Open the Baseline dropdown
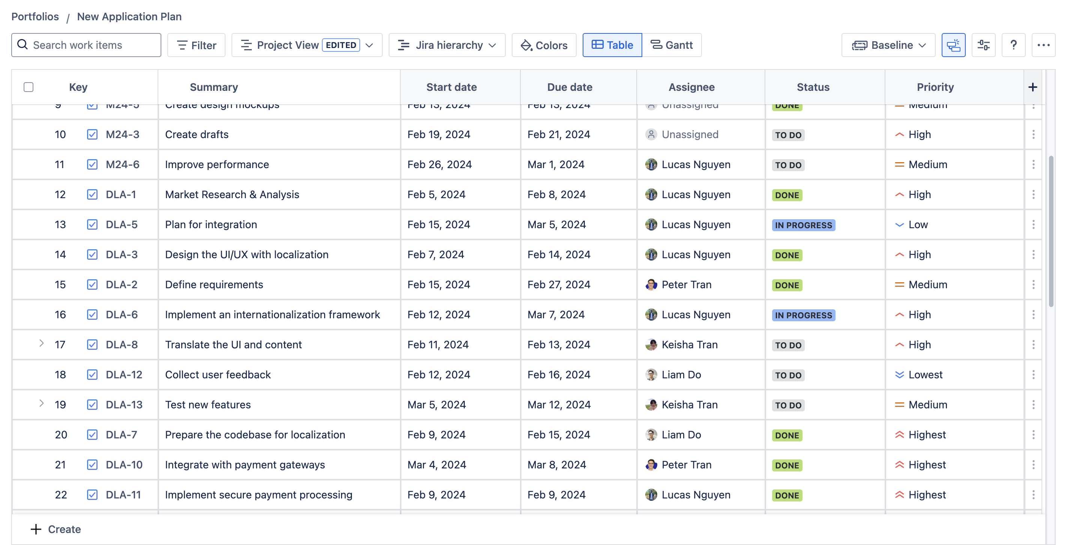1073x545 pixels. 888,45
